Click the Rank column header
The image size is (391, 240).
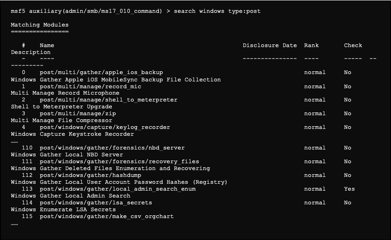click(x=311, y=45)
